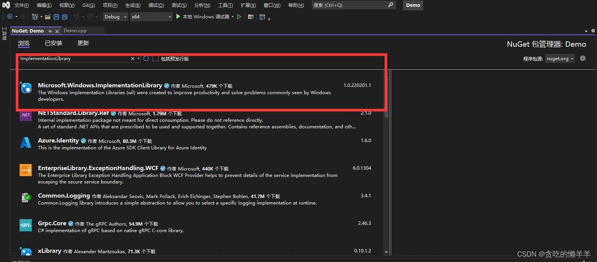
Task: Open toolbar overflow options arrow
Action: click(x=270, y=18)
